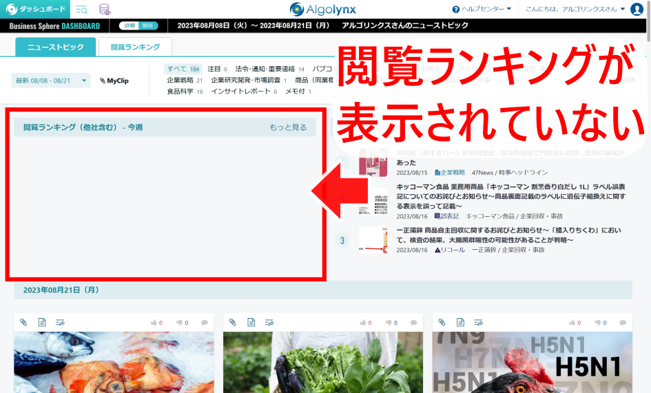Like the fish article with the thumbs-up icon

click(x=155, y=322)
